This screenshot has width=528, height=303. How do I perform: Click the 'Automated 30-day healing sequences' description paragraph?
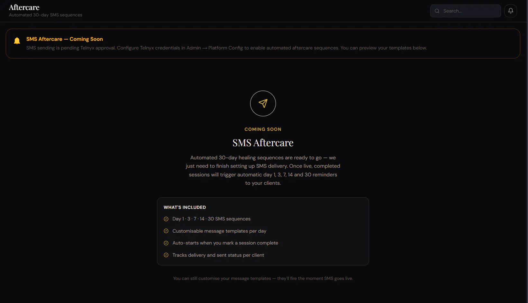[263, 170]
